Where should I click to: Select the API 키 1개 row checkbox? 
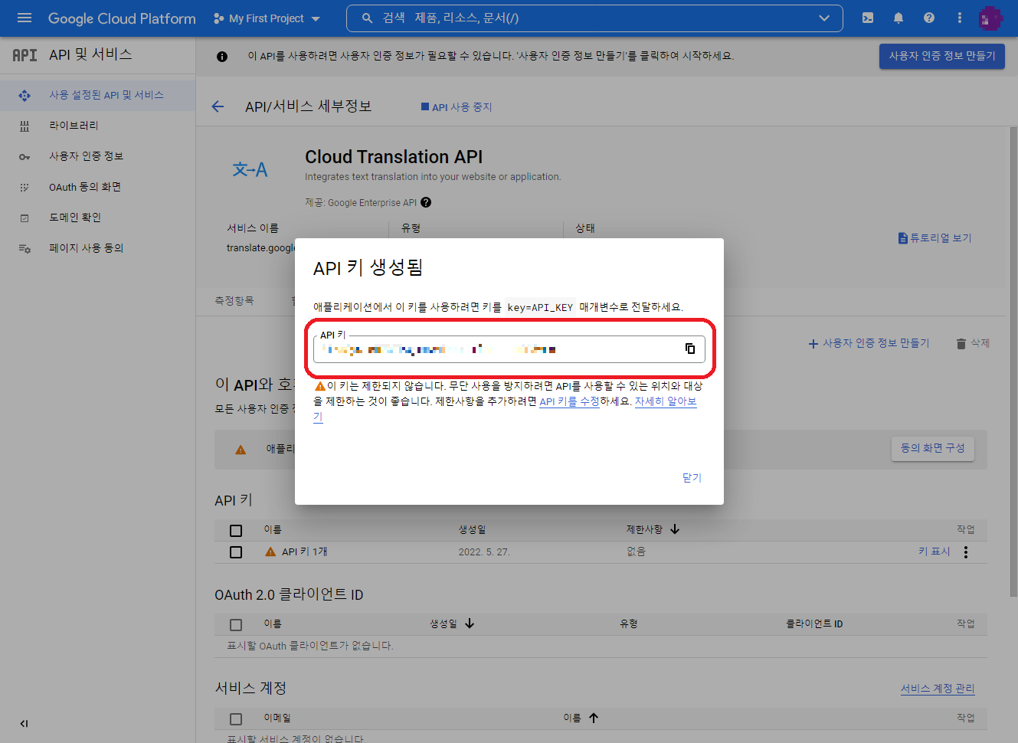tap(235, 552)
